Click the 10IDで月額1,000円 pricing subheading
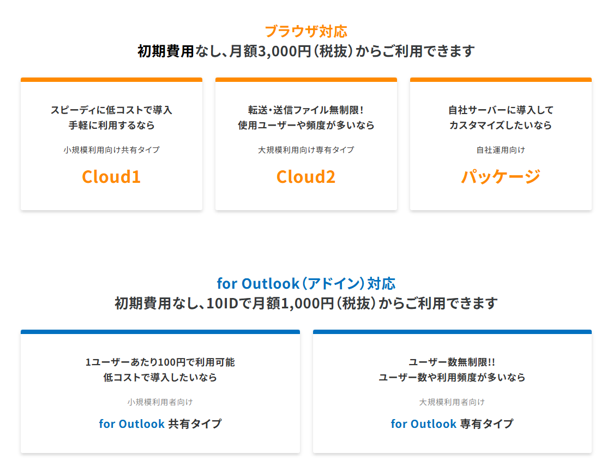607x459 pixels. pos(306,303)
